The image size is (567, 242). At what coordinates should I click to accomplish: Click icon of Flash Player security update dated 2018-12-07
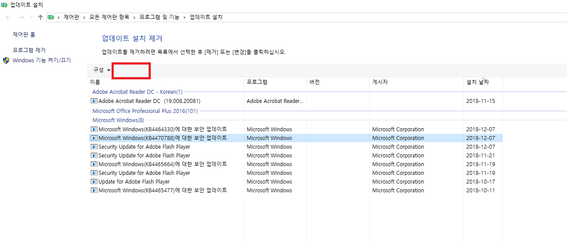[94, 147]
